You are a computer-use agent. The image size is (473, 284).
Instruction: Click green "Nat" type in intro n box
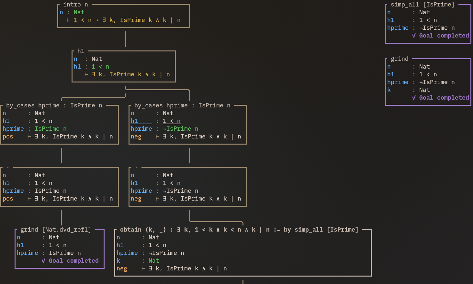79,12
